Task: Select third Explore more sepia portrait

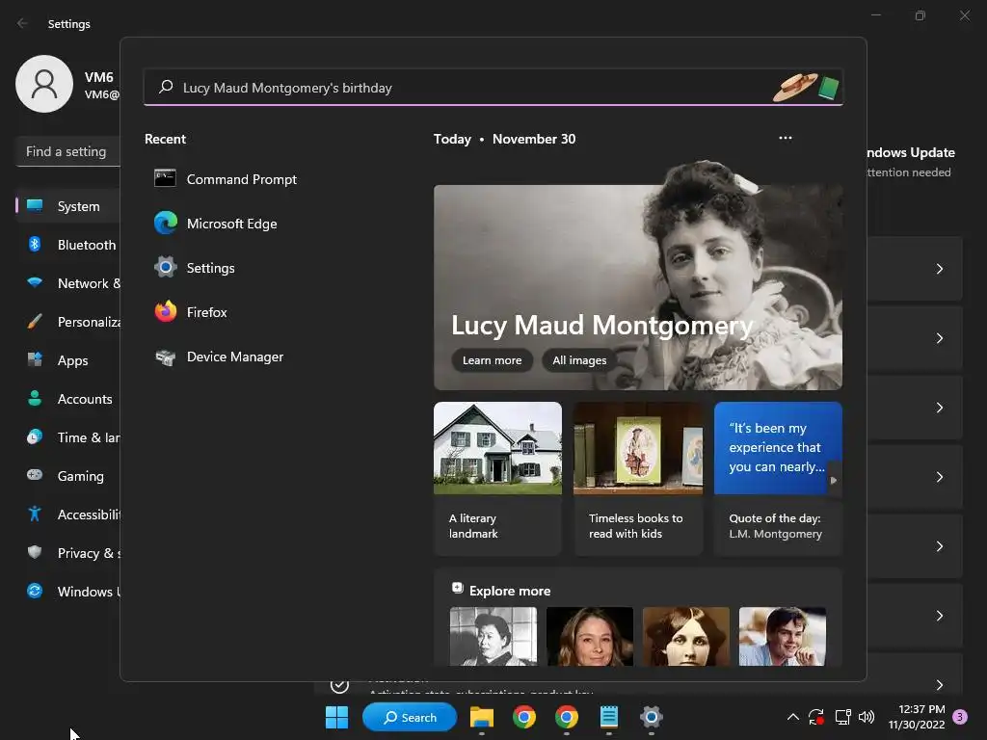Action: click(x=686, y=636)
